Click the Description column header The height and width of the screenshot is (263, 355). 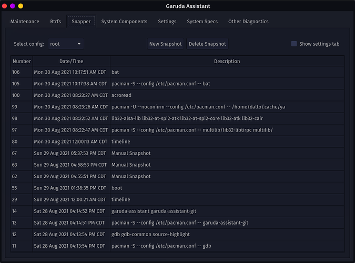coord(227,61)
